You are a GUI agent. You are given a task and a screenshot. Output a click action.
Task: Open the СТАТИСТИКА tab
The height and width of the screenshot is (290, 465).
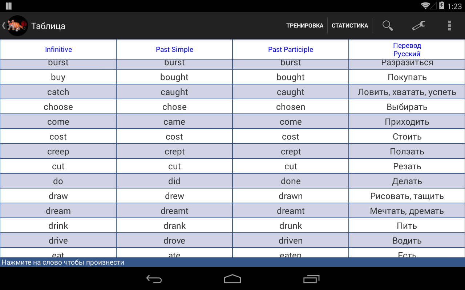click(349, 26)
